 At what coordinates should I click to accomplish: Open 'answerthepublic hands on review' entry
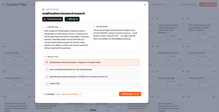17,107
